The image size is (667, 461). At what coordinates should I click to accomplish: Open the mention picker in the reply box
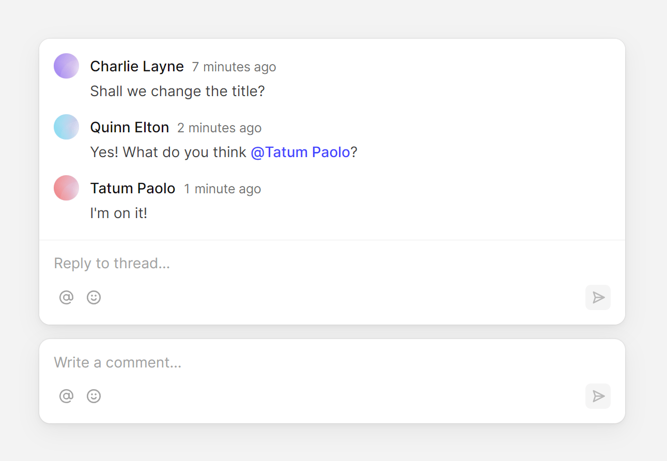66,297
